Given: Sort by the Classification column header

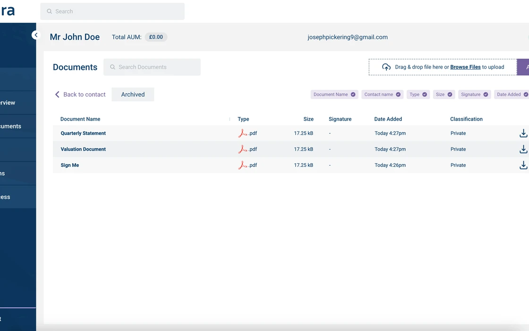Looking at the screenshot, I should [466, 119].
